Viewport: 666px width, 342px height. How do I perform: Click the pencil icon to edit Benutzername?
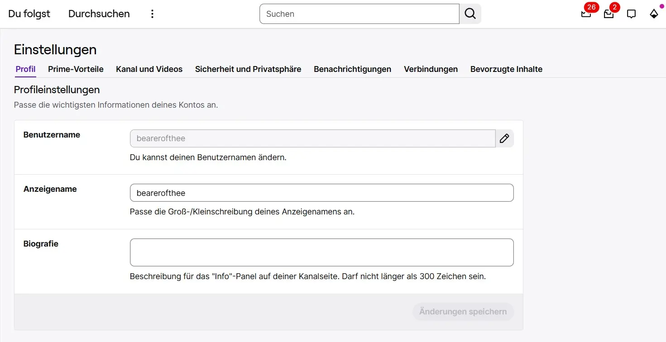coord(504,138)
